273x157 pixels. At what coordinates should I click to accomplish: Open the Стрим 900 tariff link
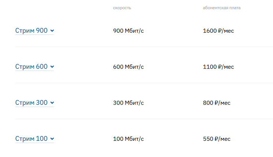click(32, 31)
